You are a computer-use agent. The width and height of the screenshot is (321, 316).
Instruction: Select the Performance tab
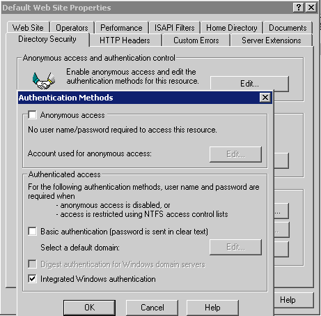121,28
